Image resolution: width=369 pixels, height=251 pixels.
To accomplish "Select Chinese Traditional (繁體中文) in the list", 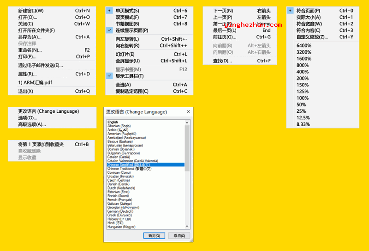I will 129,169.
